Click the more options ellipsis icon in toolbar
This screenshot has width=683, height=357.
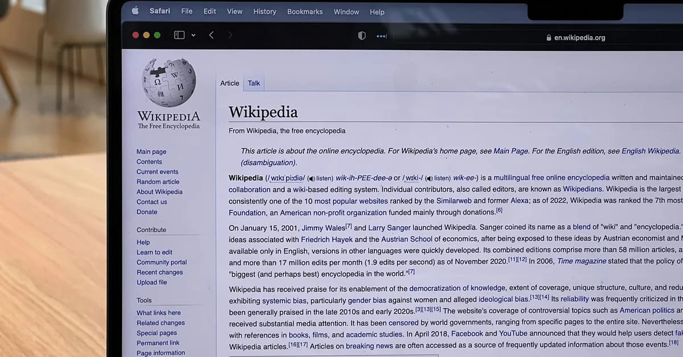382,35
